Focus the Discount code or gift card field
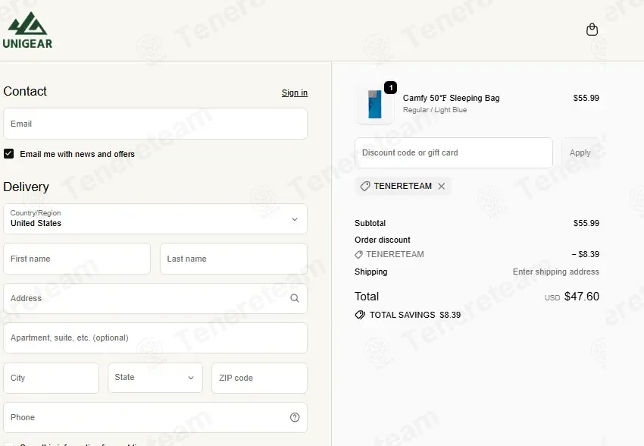 click(454, 152)
